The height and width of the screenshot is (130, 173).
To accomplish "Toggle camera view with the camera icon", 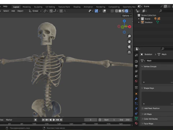I will tap(129, 47).
